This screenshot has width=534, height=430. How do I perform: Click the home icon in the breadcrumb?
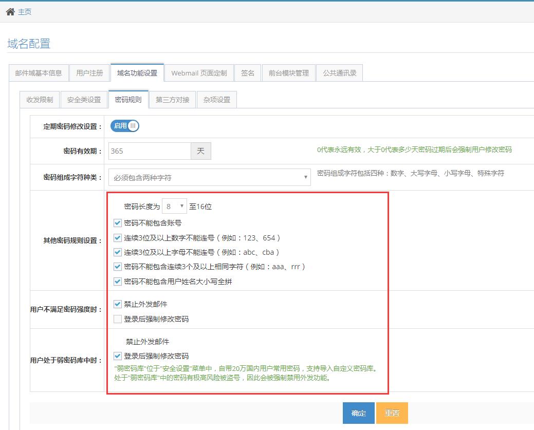point(10,12)
